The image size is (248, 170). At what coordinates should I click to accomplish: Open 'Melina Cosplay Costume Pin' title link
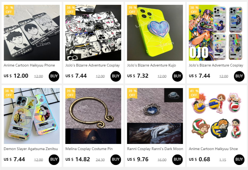pos(89,149)
